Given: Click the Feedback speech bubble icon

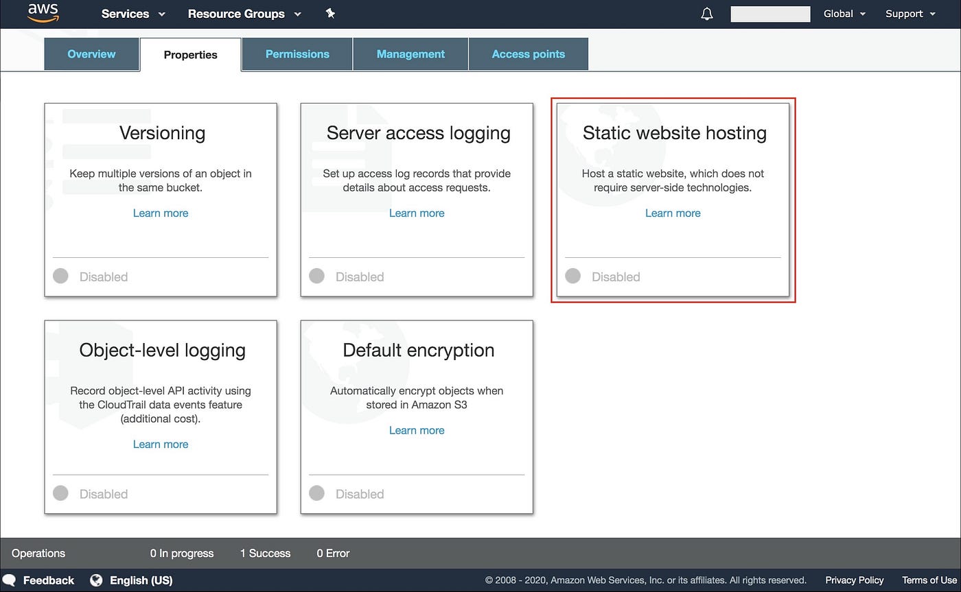Looking at the screenshot, I should [10, 580].
